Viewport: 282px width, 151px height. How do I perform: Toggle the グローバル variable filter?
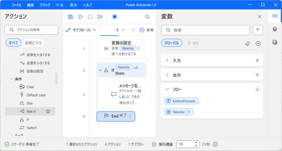[172, 43]
